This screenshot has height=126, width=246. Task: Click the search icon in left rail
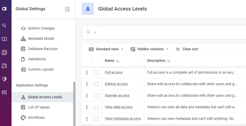point(4,26)
